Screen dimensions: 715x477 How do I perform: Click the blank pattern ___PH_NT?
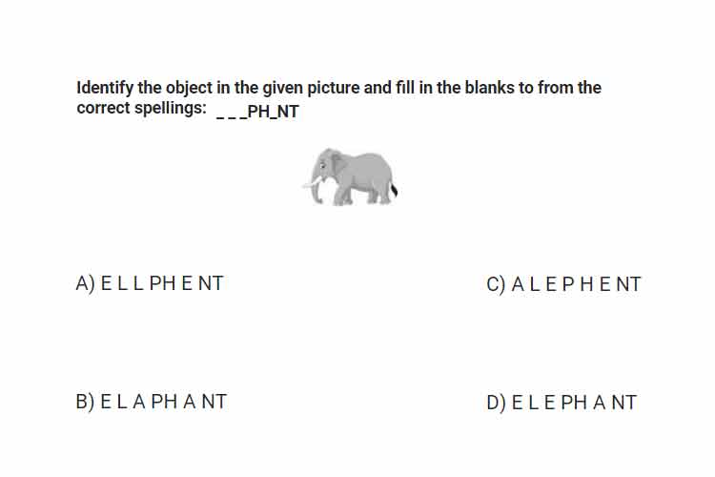coord(257,112)
